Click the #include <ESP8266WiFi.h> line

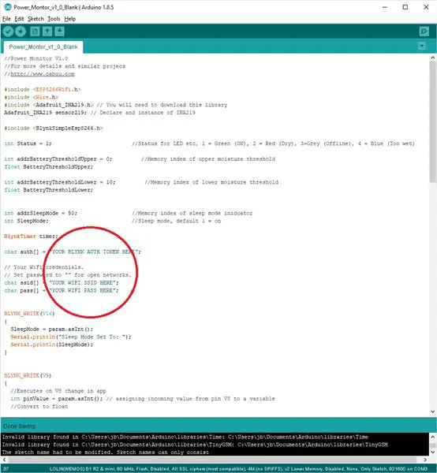point(43,90)
